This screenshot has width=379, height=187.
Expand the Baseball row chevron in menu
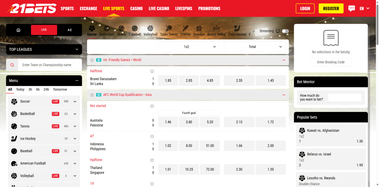point(75,151)
